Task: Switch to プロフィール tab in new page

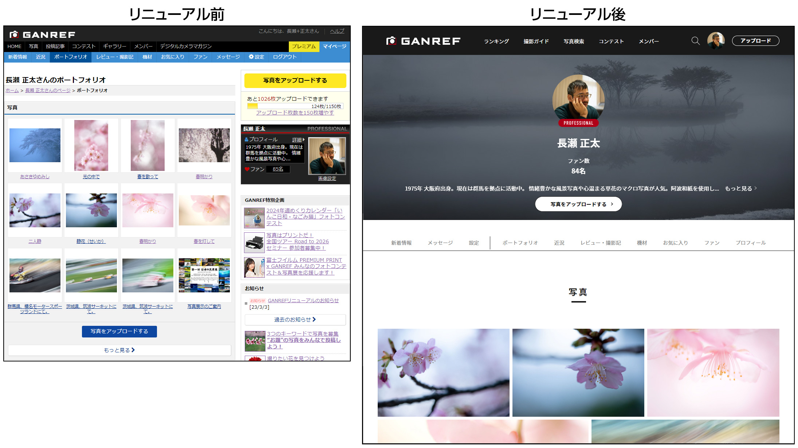Action: (x=750, y=243)
